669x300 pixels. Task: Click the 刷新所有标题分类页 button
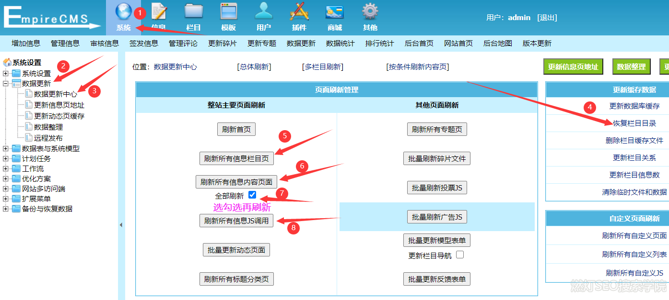tap(236, 279)
